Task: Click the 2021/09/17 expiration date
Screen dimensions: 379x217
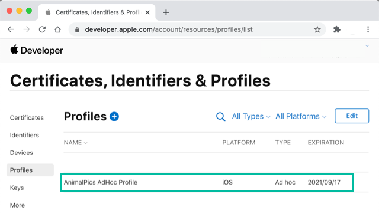Action: pos(324,182)
